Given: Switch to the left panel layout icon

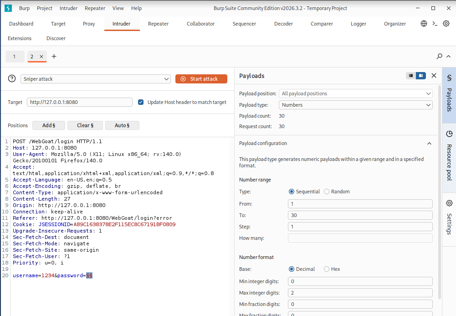Looking at the screenshot, I should tap(410, 76).
